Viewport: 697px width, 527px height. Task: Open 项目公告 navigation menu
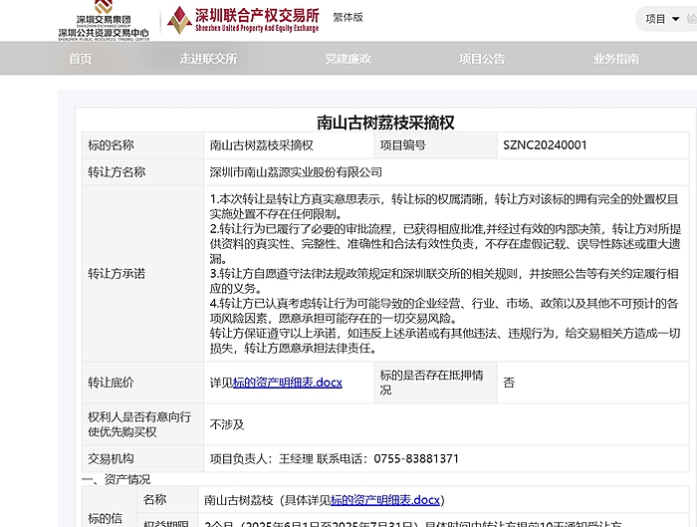pyautogui.click(x=482, y=59)
